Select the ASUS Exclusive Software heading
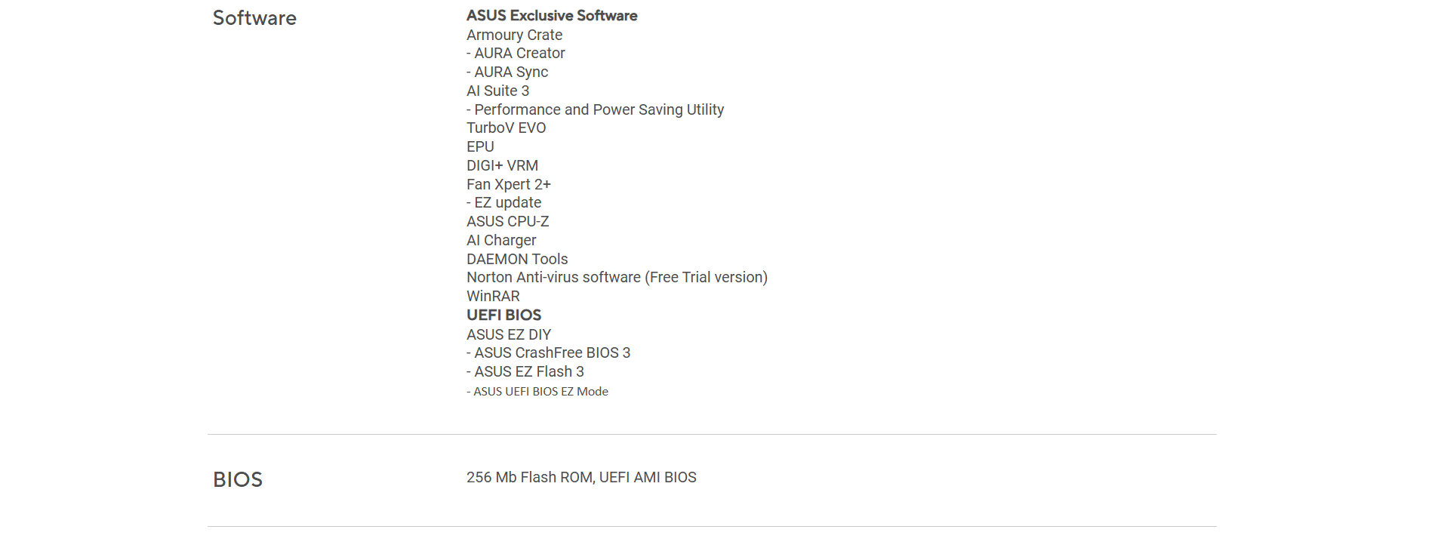 pos(552,16)
